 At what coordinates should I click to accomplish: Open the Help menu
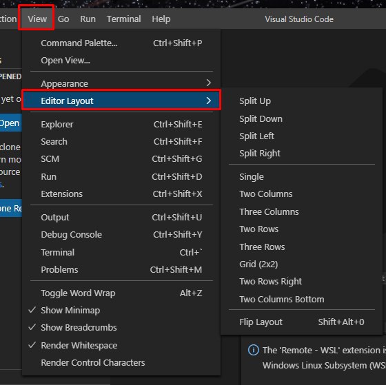click(x=161, y=19)
